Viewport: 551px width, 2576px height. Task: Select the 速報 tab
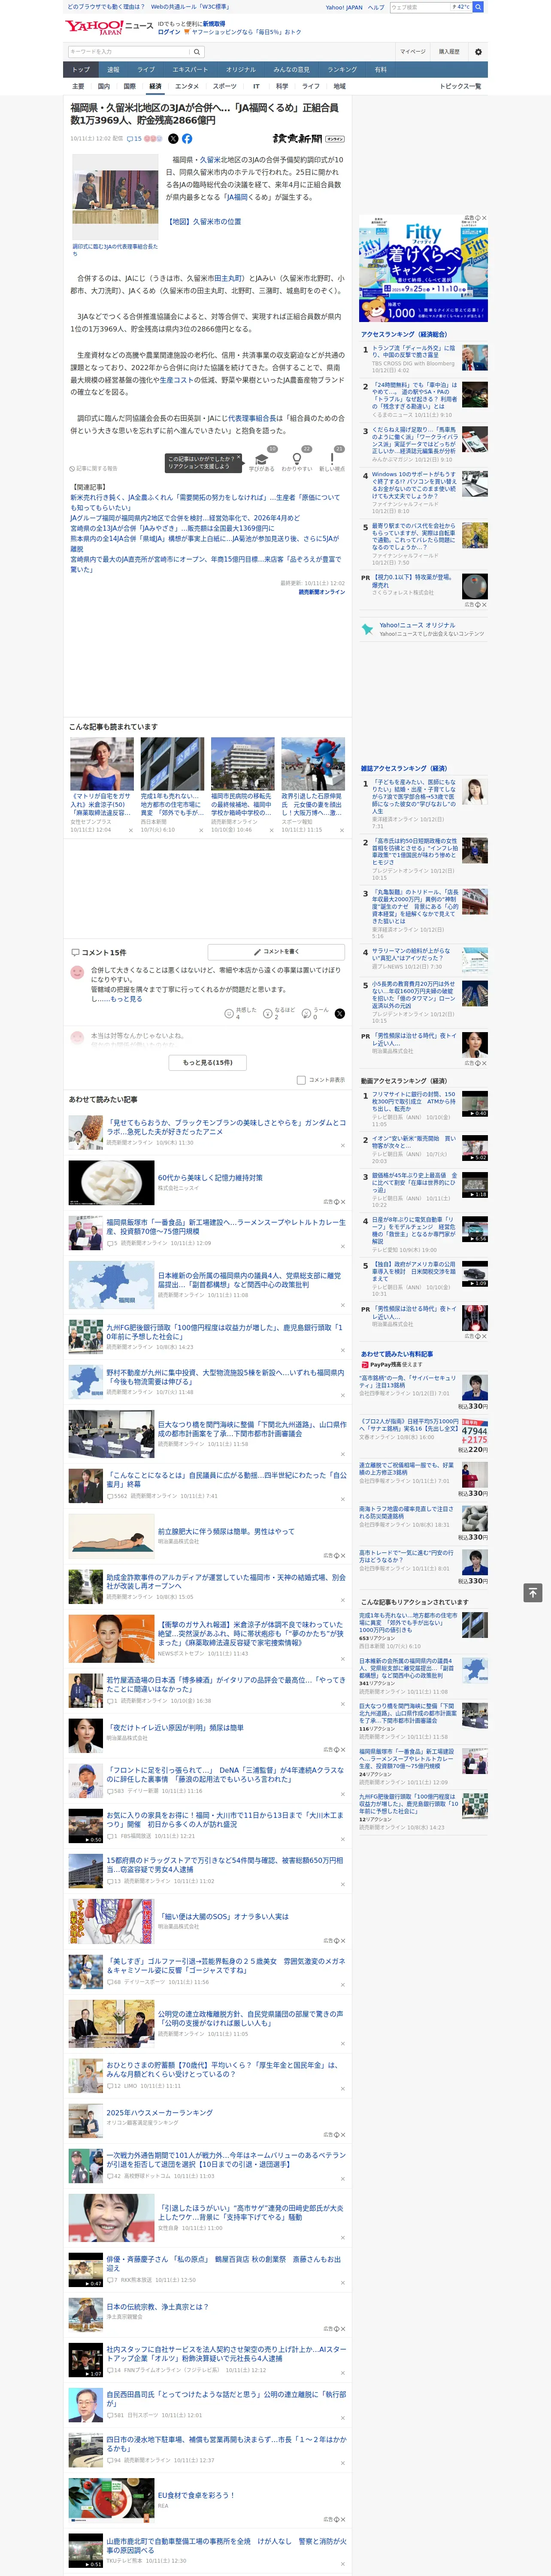(113, 70)
